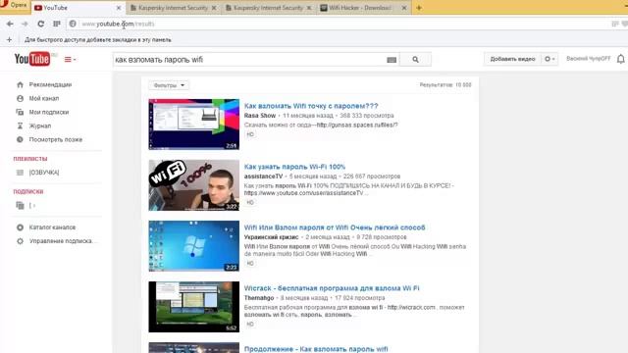Click the Посмотреть позже clock icon
Viewport: 628px width, 353px height.
tap(20, 139)
